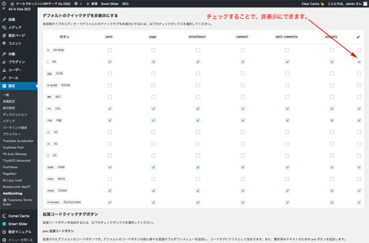Uncheck fullscreen checkbox under attachment column
Screen dimensions: 369x243
click(x=198, y=202)
